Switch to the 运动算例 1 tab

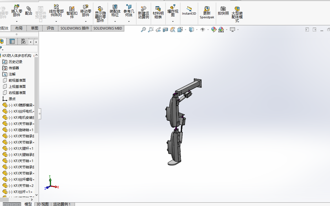pos(62,204)
